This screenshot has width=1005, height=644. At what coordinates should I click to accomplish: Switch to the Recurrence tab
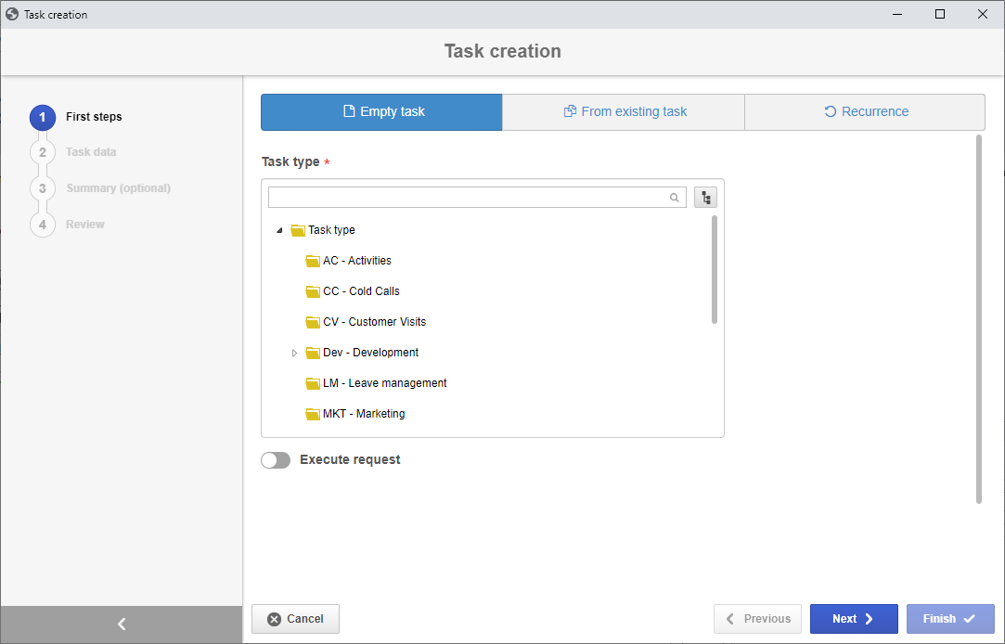point(865,112)
